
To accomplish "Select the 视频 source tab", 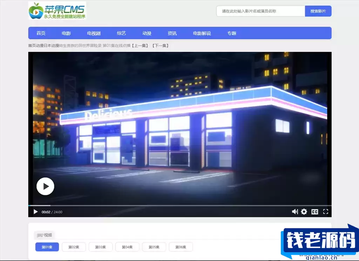I will click(x=45, y=235).
